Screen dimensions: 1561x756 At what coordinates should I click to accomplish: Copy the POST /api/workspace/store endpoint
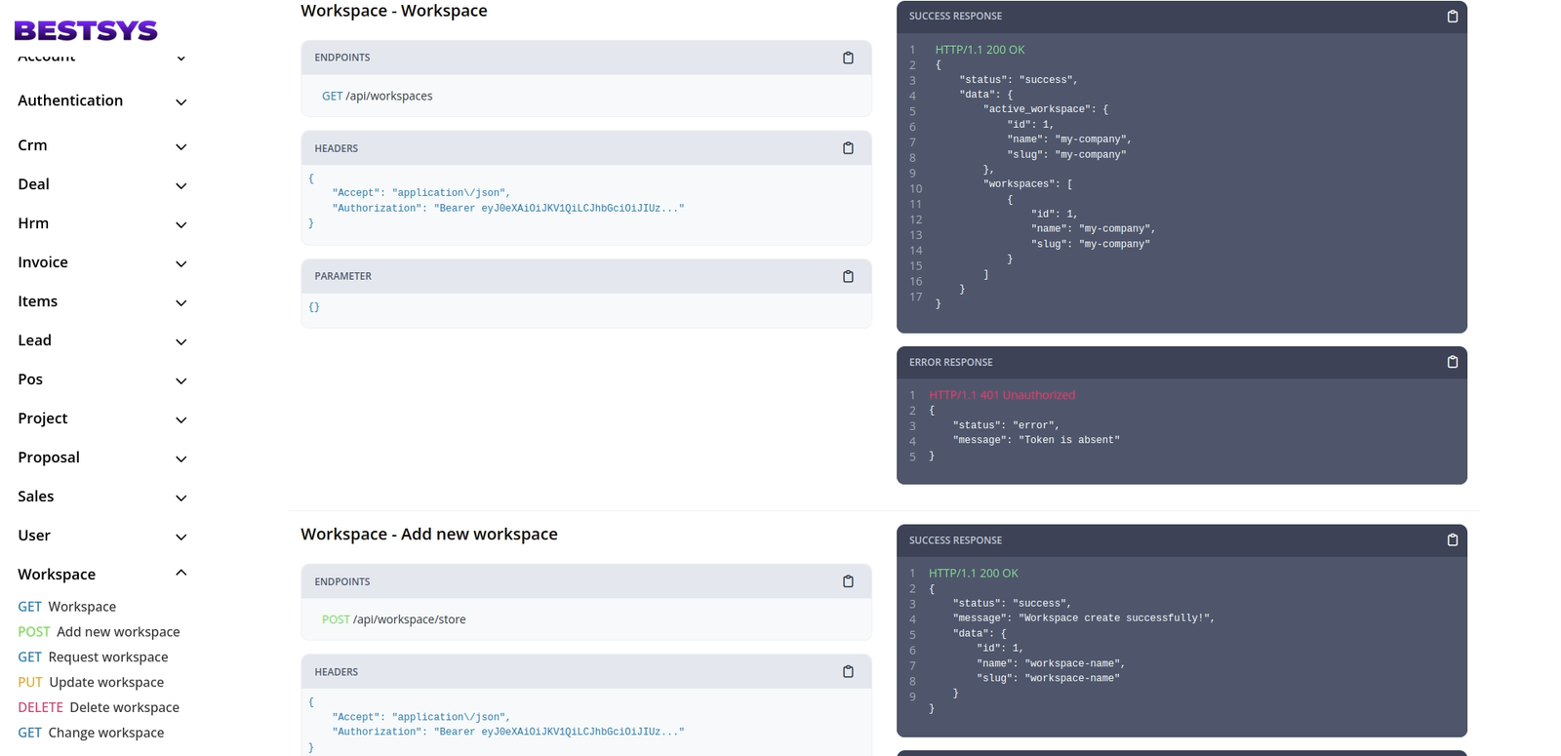tap(848, 581)
